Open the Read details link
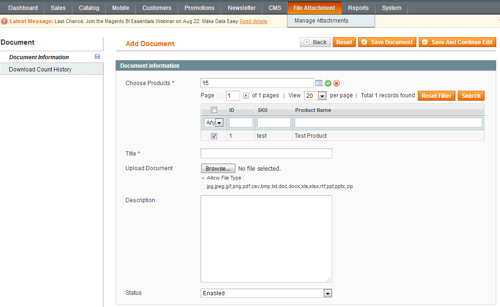Viewport: 500px width, 307px height. point(253,22)
